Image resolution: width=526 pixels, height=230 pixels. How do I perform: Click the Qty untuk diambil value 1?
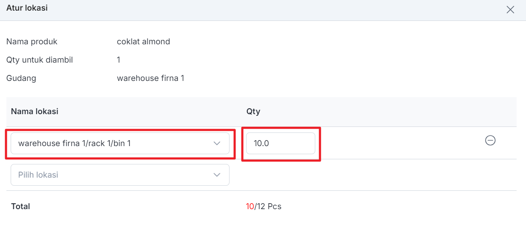[x=119, y=60]
